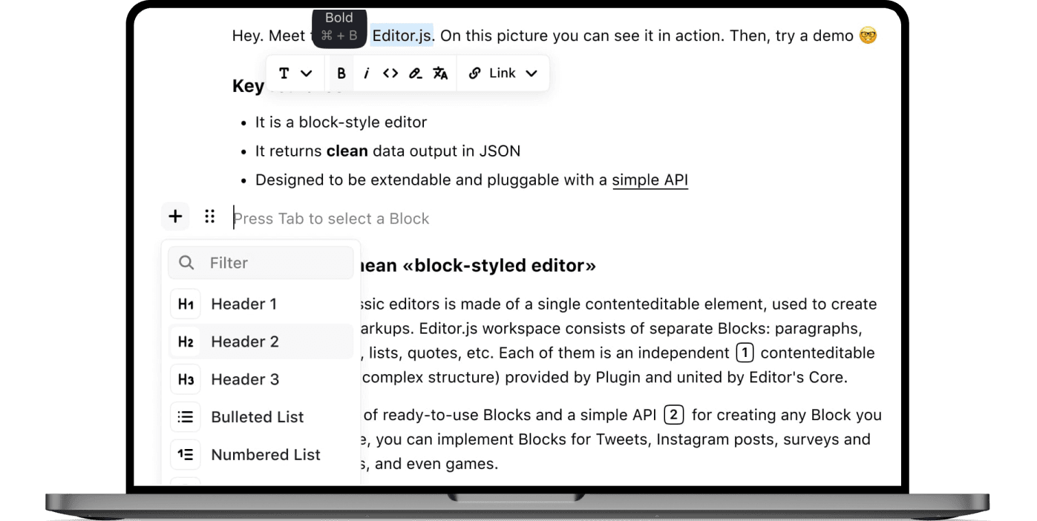Choose Numbered List from block menu
Image resolution: width=1037 pixels, height=521 pixels.
click(261, 455)
